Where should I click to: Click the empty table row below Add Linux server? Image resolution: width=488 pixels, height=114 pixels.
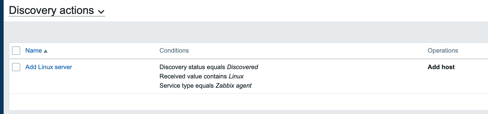pos(233,102)
